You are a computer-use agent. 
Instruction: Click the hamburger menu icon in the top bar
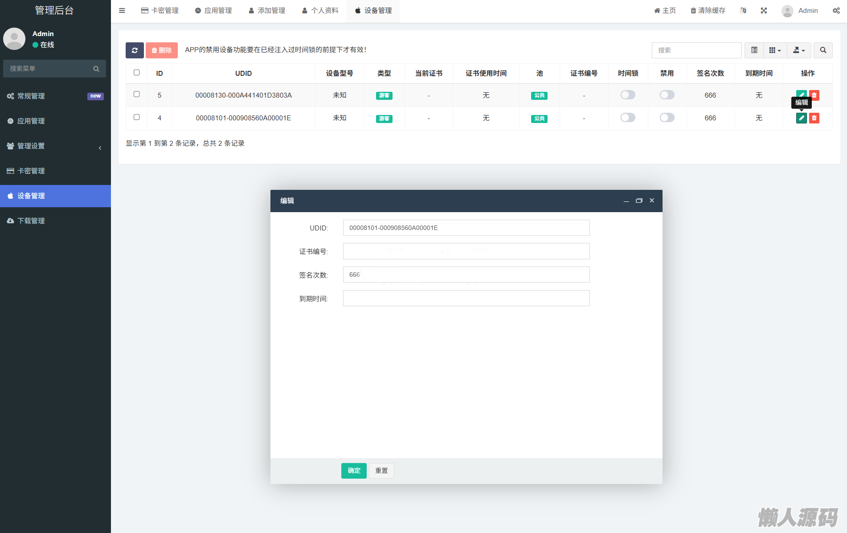pyautogui.click(x=122, y=11)
